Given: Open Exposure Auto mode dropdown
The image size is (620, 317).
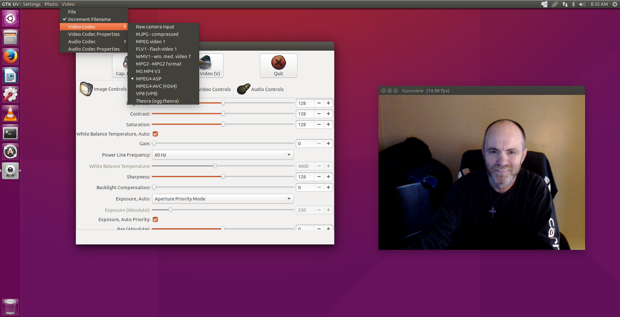Looking at the screenshot, I should (223, 199).
